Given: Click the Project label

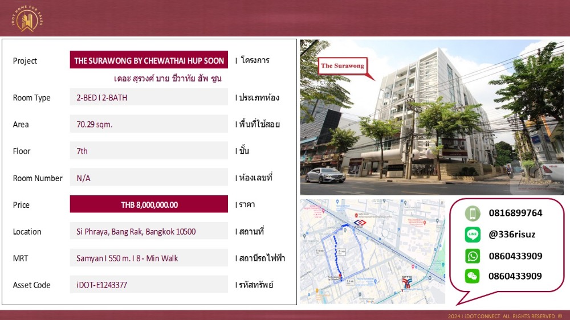Looking at the screenshot, I should pos(25,61).
